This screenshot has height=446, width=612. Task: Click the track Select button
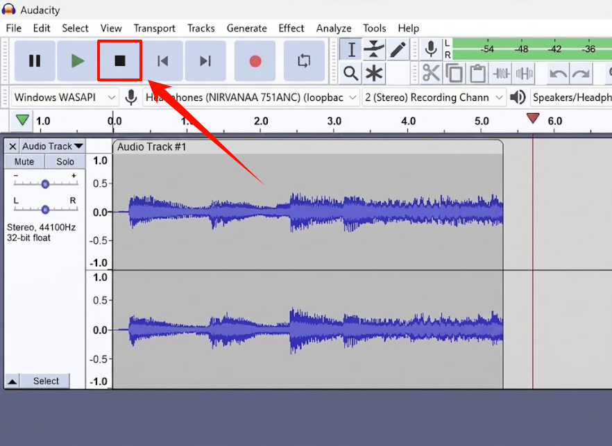point(46,381)
